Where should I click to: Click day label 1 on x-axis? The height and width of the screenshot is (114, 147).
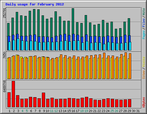click(9, 111)
